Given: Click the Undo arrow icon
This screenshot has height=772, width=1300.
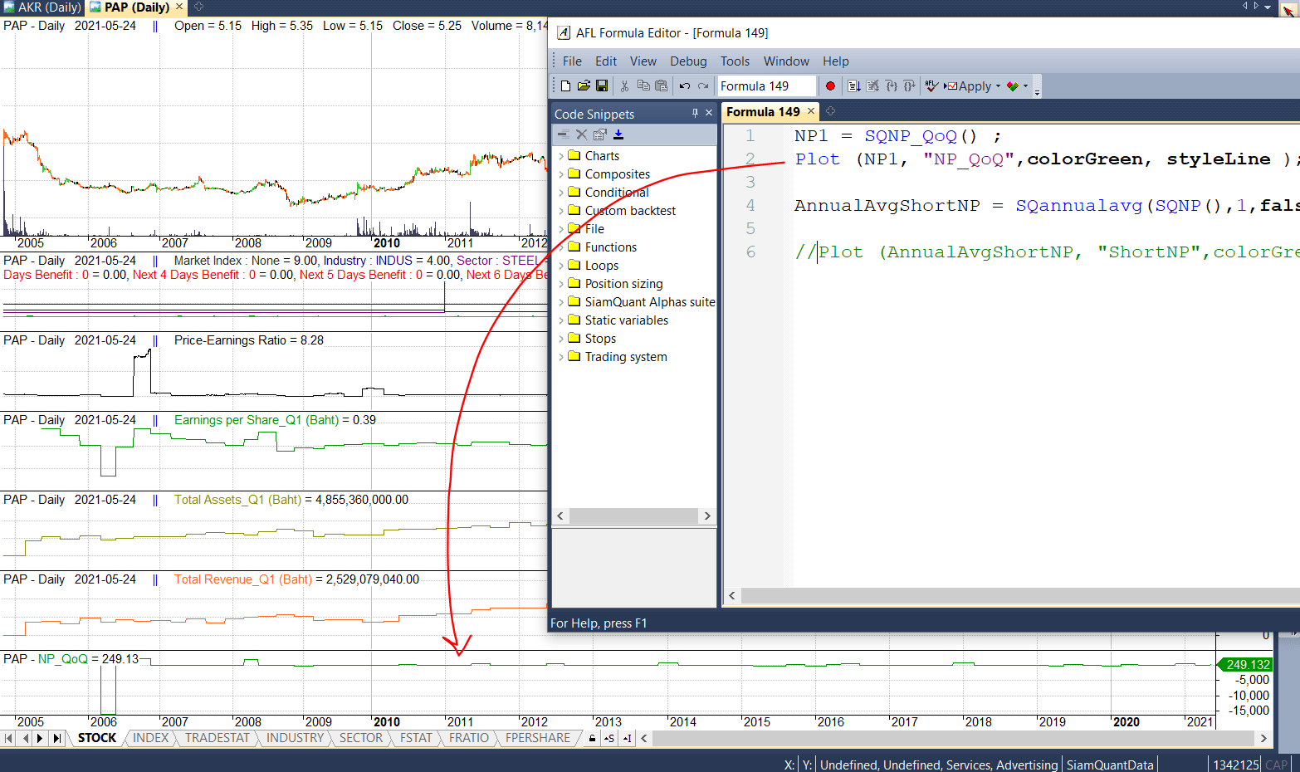Looking at the screenshot, I should pyautogui.click(x=685, y=86).
